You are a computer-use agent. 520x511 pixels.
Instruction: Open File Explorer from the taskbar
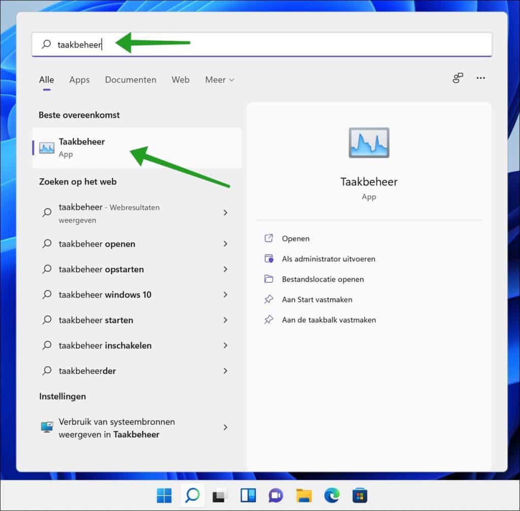(x=304, y=496)
